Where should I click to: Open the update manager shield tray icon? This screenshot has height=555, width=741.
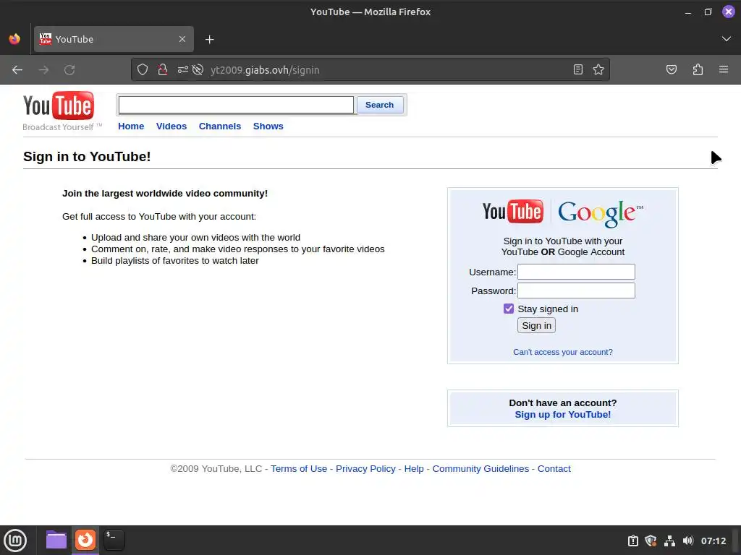651,541
